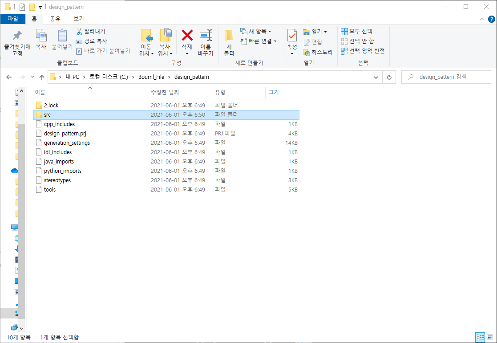
Task: Switch to the View (보기) tab
Action: [79, 19]
